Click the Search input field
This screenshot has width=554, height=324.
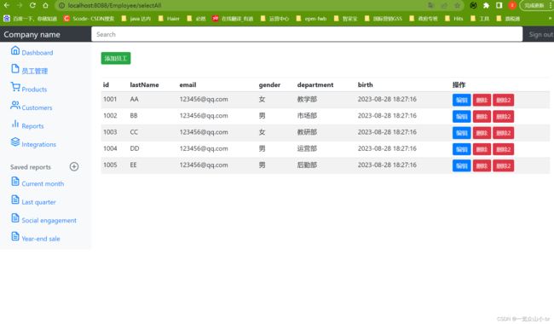pos(307,34)
